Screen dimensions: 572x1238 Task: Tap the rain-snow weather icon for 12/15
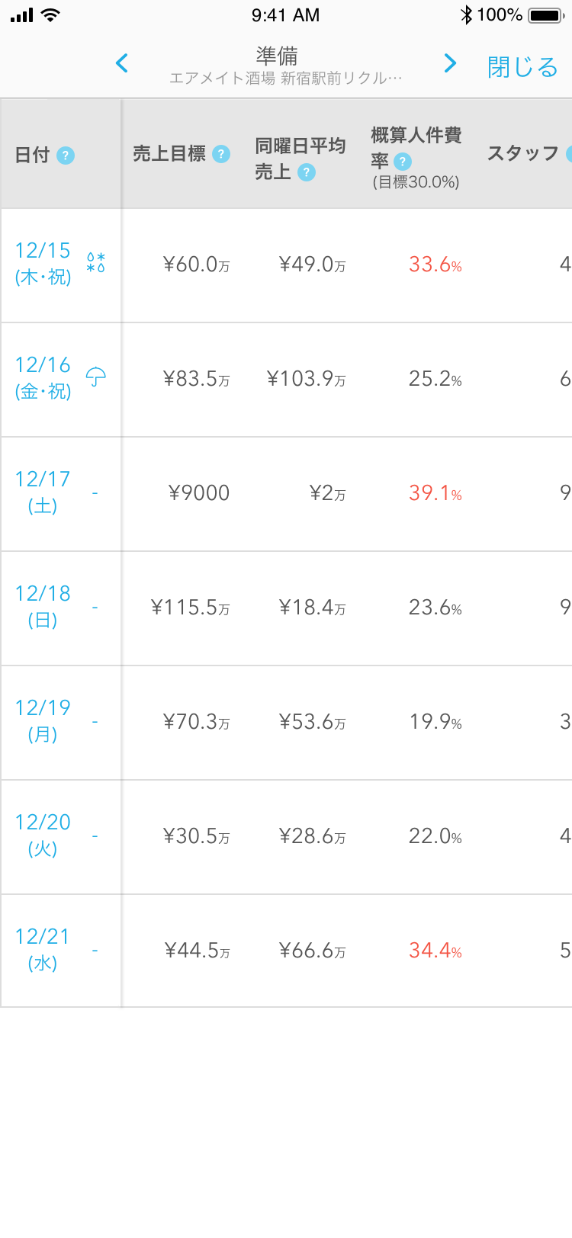[96, 263]
